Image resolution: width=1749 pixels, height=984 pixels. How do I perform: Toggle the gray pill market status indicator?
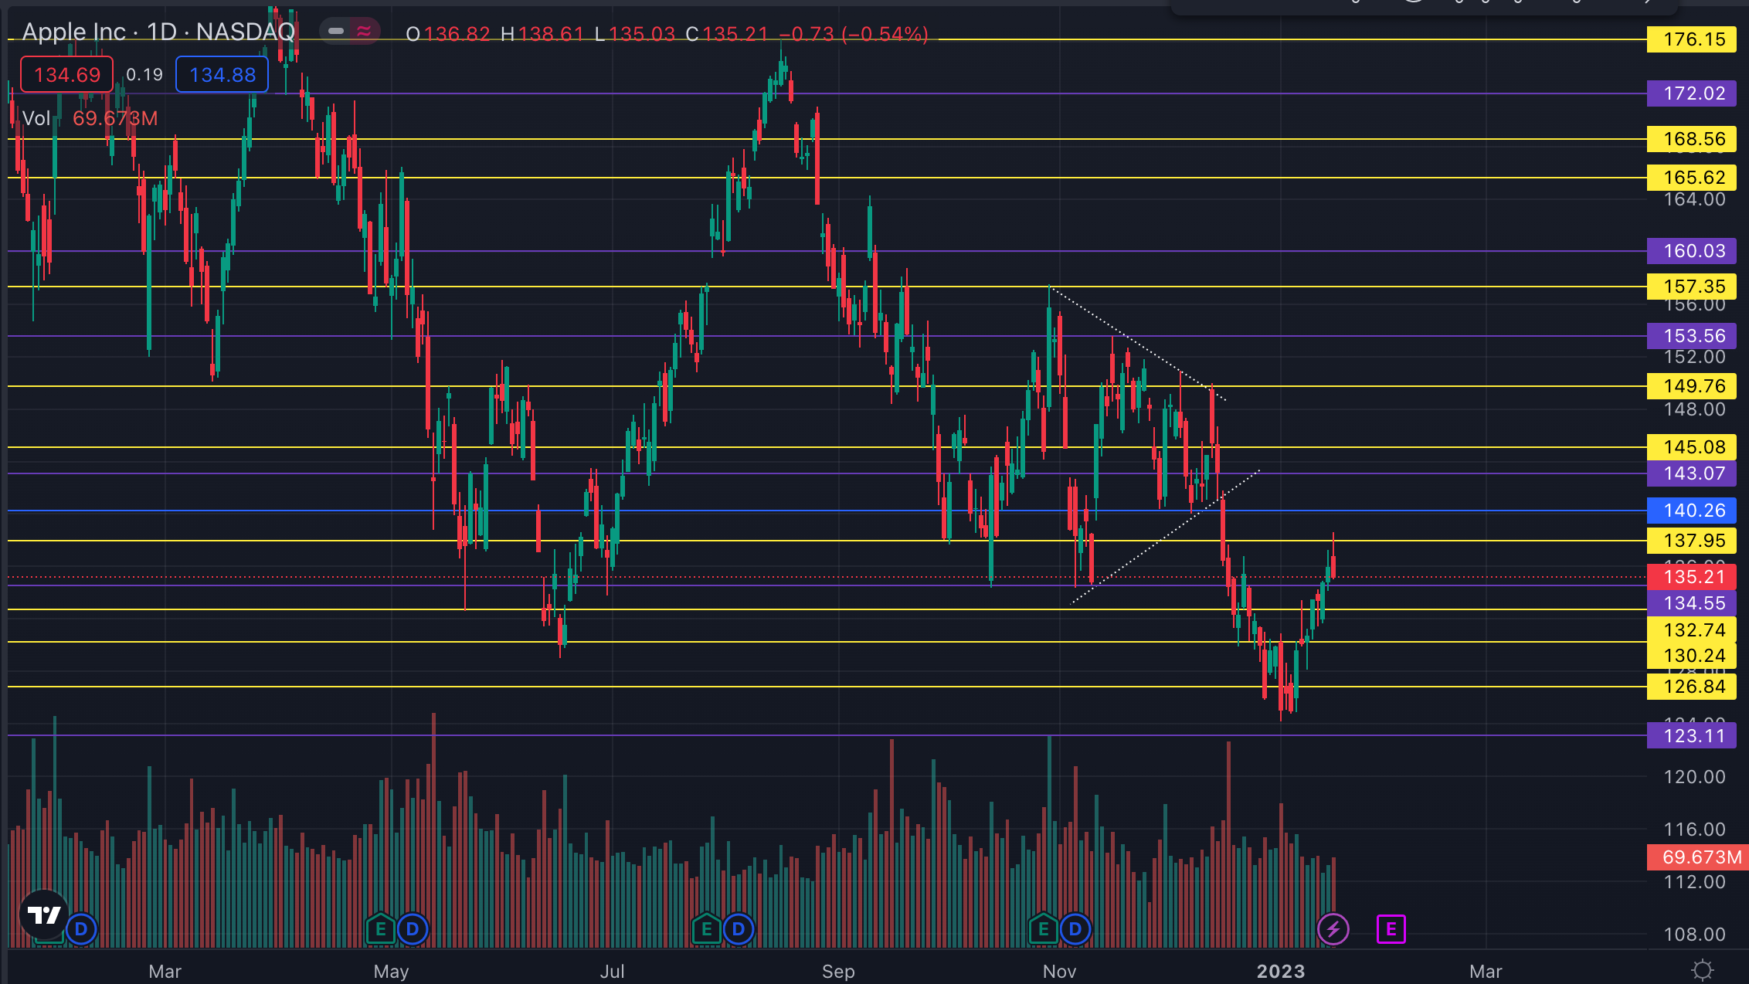coord(336,31)
